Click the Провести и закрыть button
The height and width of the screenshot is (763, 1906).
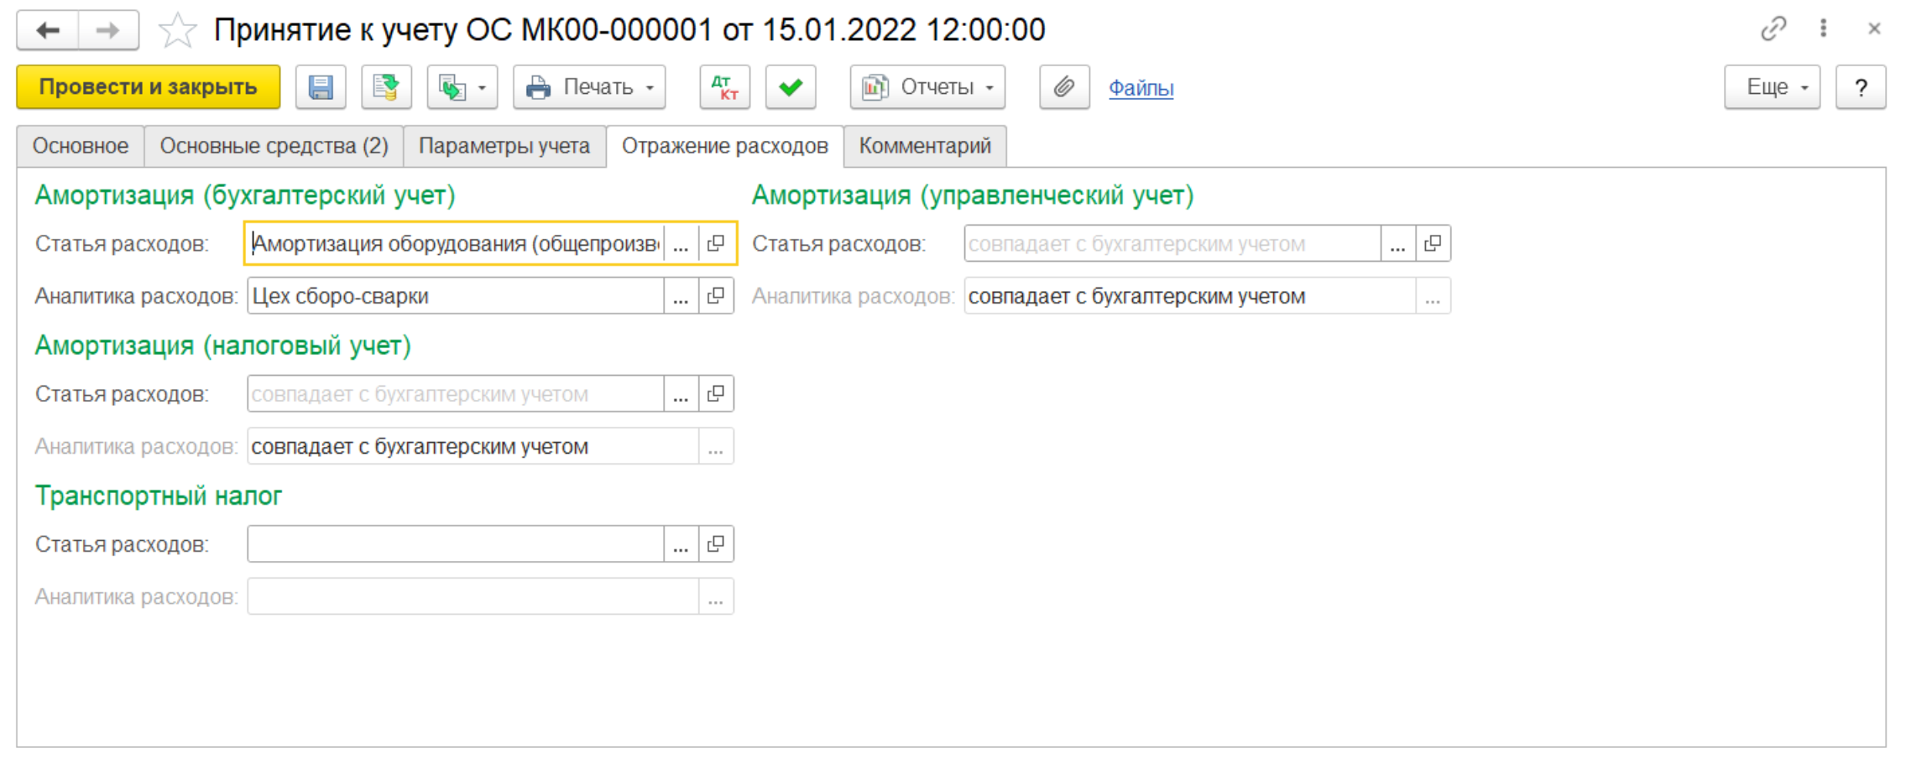tap(148, 87)
